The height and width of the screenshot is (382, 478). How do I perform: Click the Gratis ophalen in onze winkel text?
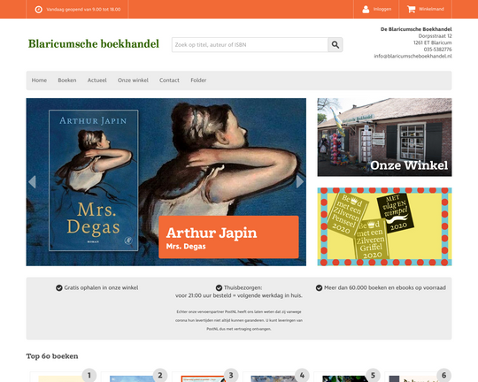[101, 288]
